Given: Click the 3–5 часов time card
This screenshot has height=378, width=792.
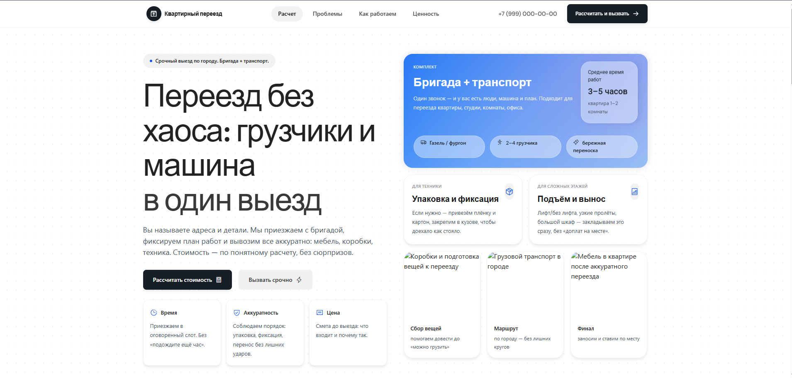Looking at the screenshot, I should (x=609, y=92).
